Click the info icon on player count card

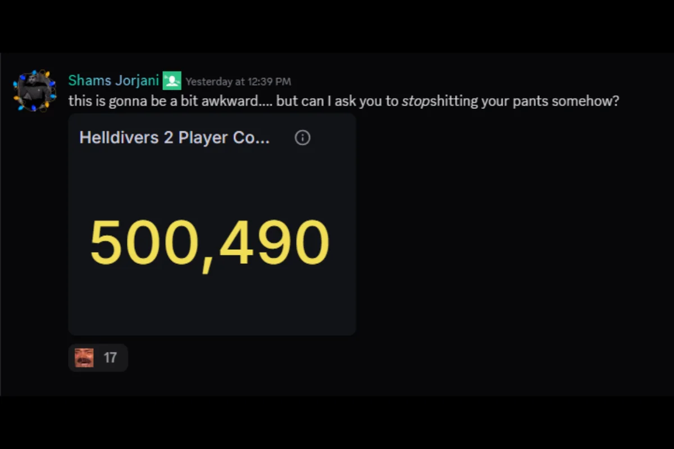(x=302, y=138)
